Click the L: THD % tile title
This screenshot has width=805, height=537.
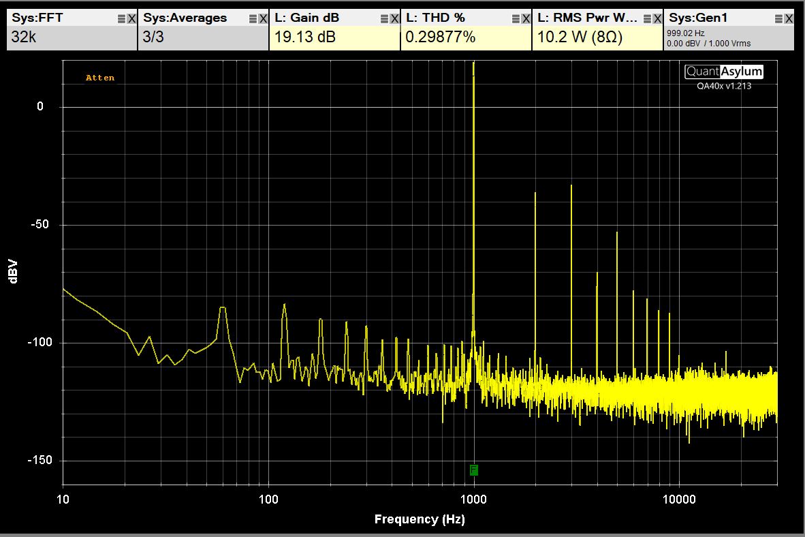point(435,18)
